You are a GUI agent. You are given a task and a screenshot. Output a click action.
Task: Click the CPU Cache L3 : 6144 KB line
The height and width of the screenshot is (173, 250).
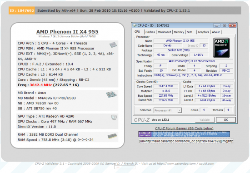(x=40, y=74)
